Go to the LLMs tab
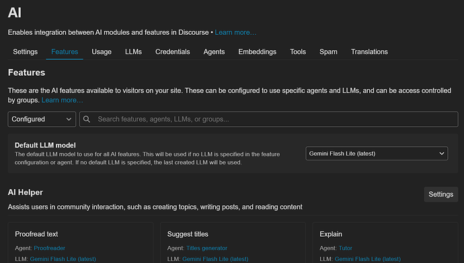Image resolution: width=464 pixels, height=263 pixels. [133, 52]
